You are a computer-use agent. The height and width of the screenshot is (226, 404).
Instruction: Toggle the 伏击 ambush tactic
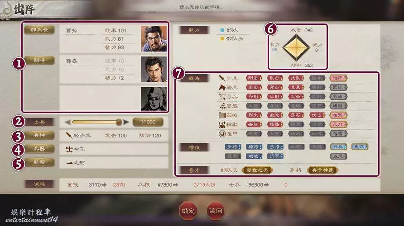coord(317,115)
